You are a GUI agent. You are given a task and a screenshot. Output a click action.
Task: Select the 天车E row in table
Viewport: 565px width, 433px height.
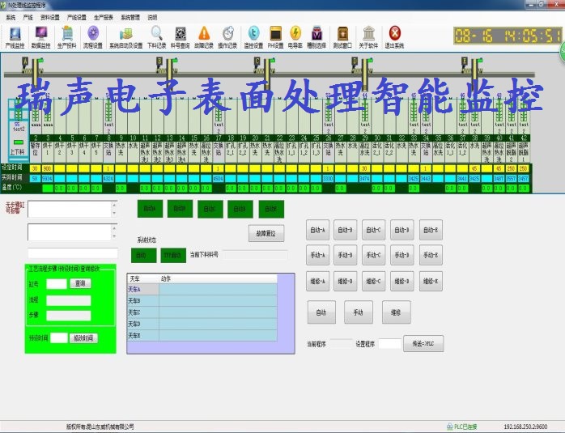point(202,335)
